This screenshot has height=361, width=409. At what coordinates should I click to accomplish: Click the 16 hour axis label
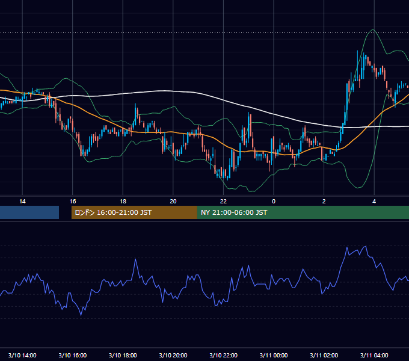tap(73, 202)
